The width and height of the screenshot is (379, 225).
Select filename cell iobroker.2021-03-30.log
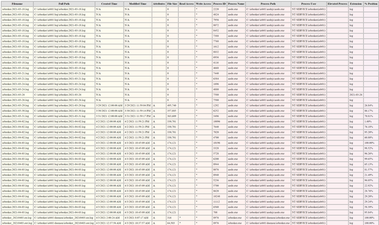[x=17, y=111]
